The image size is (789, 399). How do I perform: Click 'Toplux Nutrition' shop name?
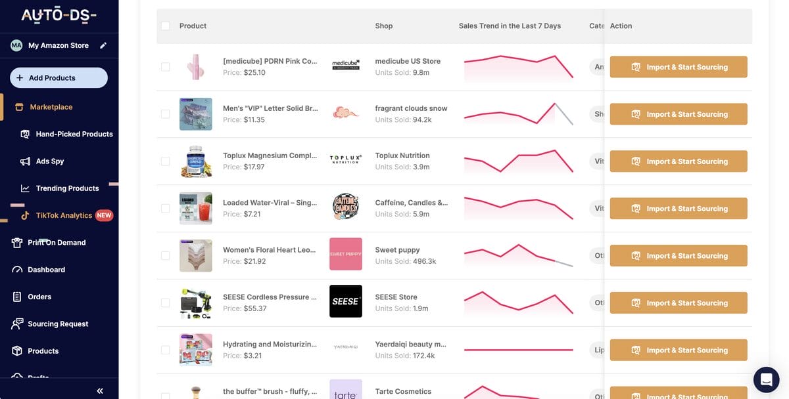(x=402, y=156)
